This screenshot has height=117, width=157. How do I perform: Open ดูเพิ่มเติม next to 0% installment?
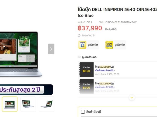click(93, 45)
